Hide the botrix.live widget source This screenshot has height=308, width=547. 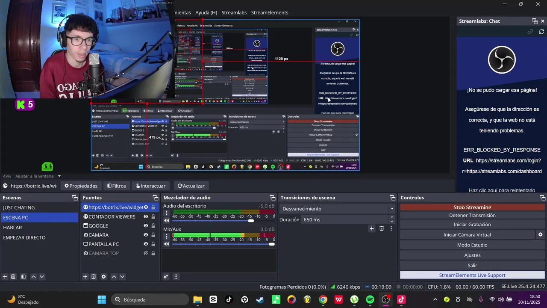tap(146, 207)
